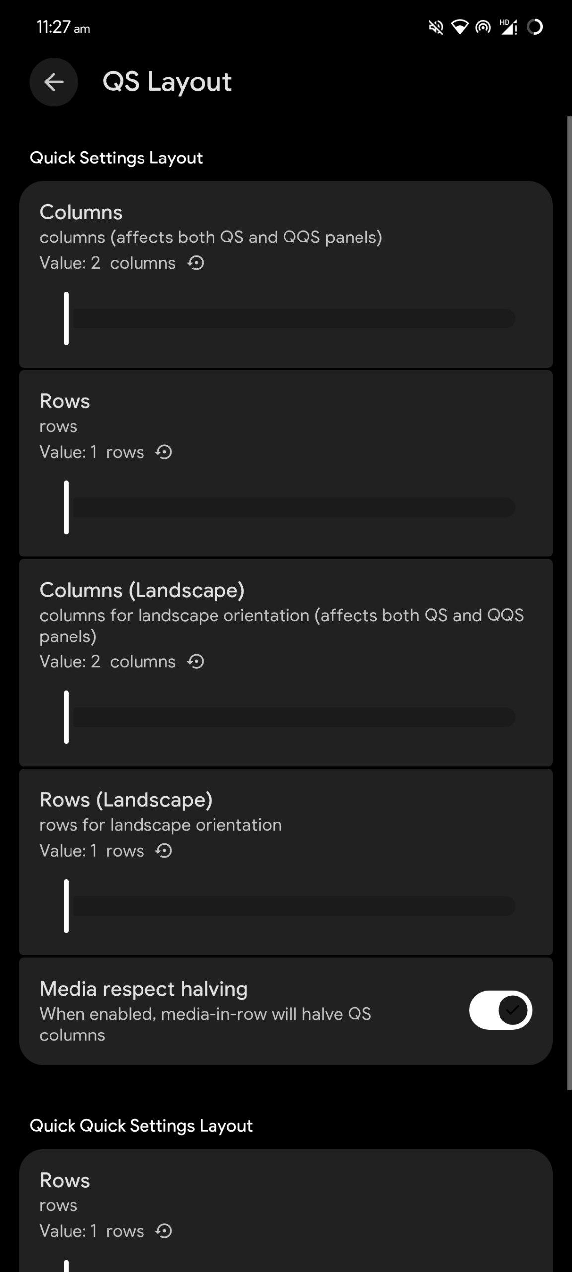Reset Quick Quick Settings Rows value
The height and width of the screenshot is (1272, 572).
point(164,1231)
